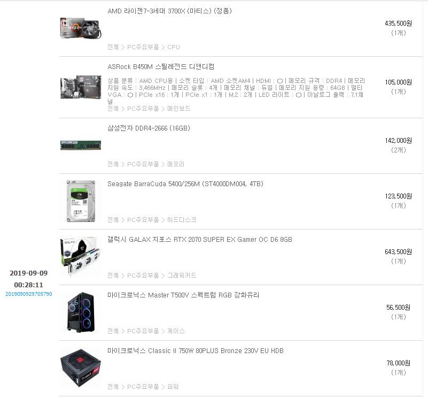Go to the 메인보드 category breadcrumb
The height and width of the screenshot is (398, 428).
(179, 109)
